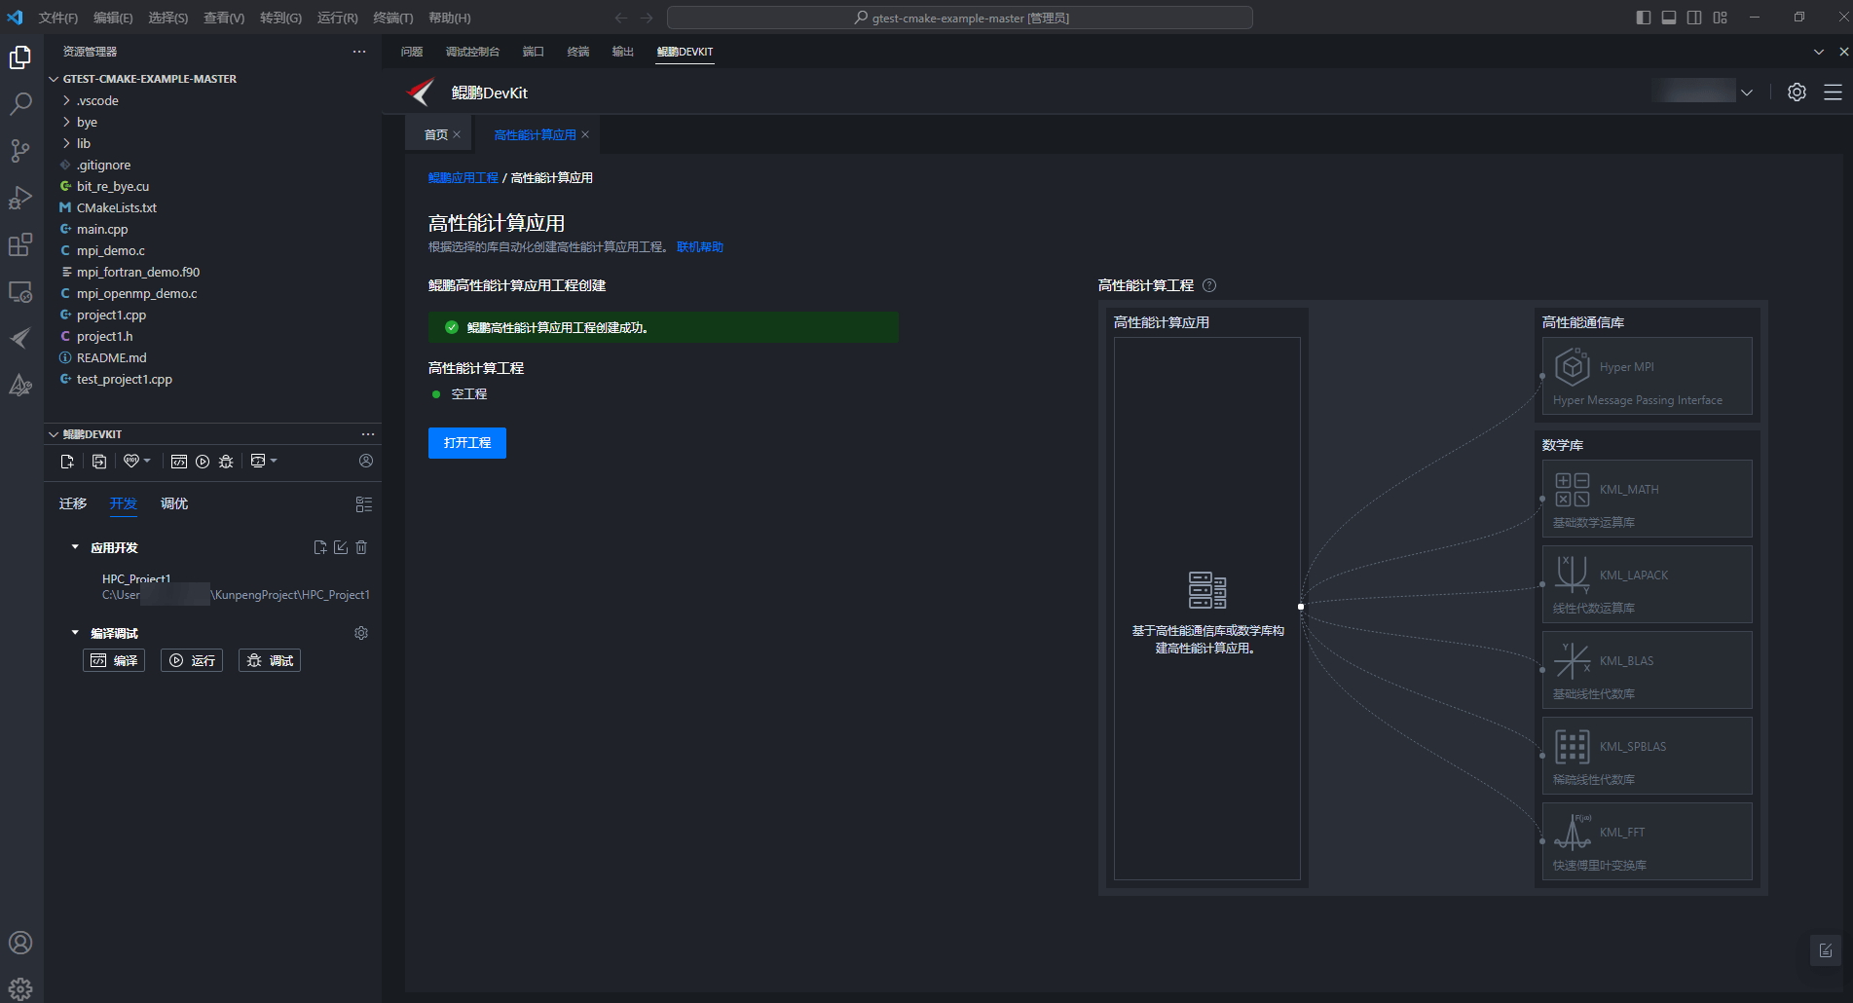Open the Manage gear in activity bar

click(20, 989)
